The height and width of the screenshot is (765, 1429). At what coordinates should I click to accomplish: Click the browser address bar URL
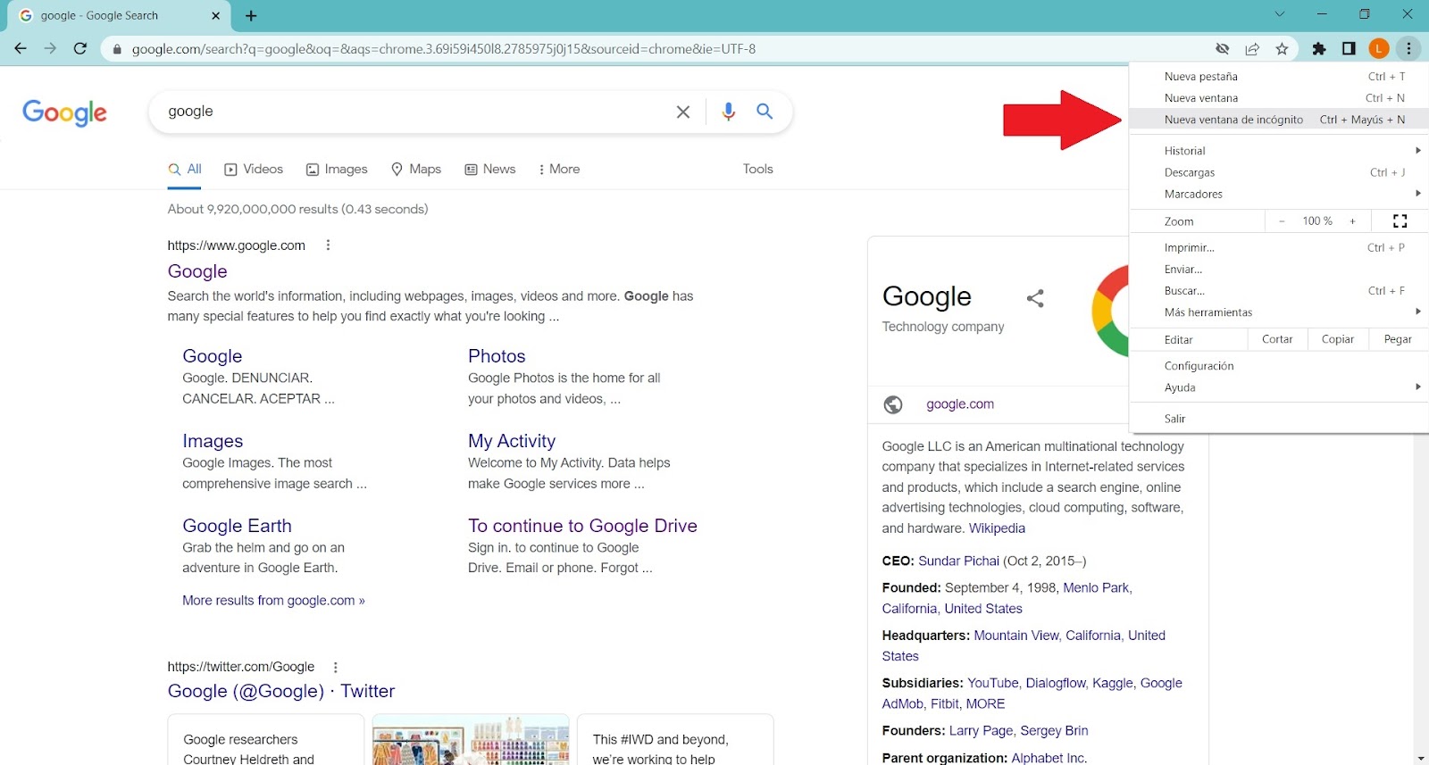pyautogui.click(x=444, y=49)
